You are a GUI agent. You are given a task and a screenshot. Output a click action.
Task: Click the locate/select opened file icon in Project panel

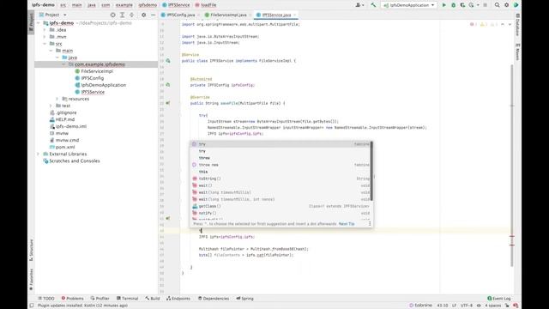[x=112, y=15]
